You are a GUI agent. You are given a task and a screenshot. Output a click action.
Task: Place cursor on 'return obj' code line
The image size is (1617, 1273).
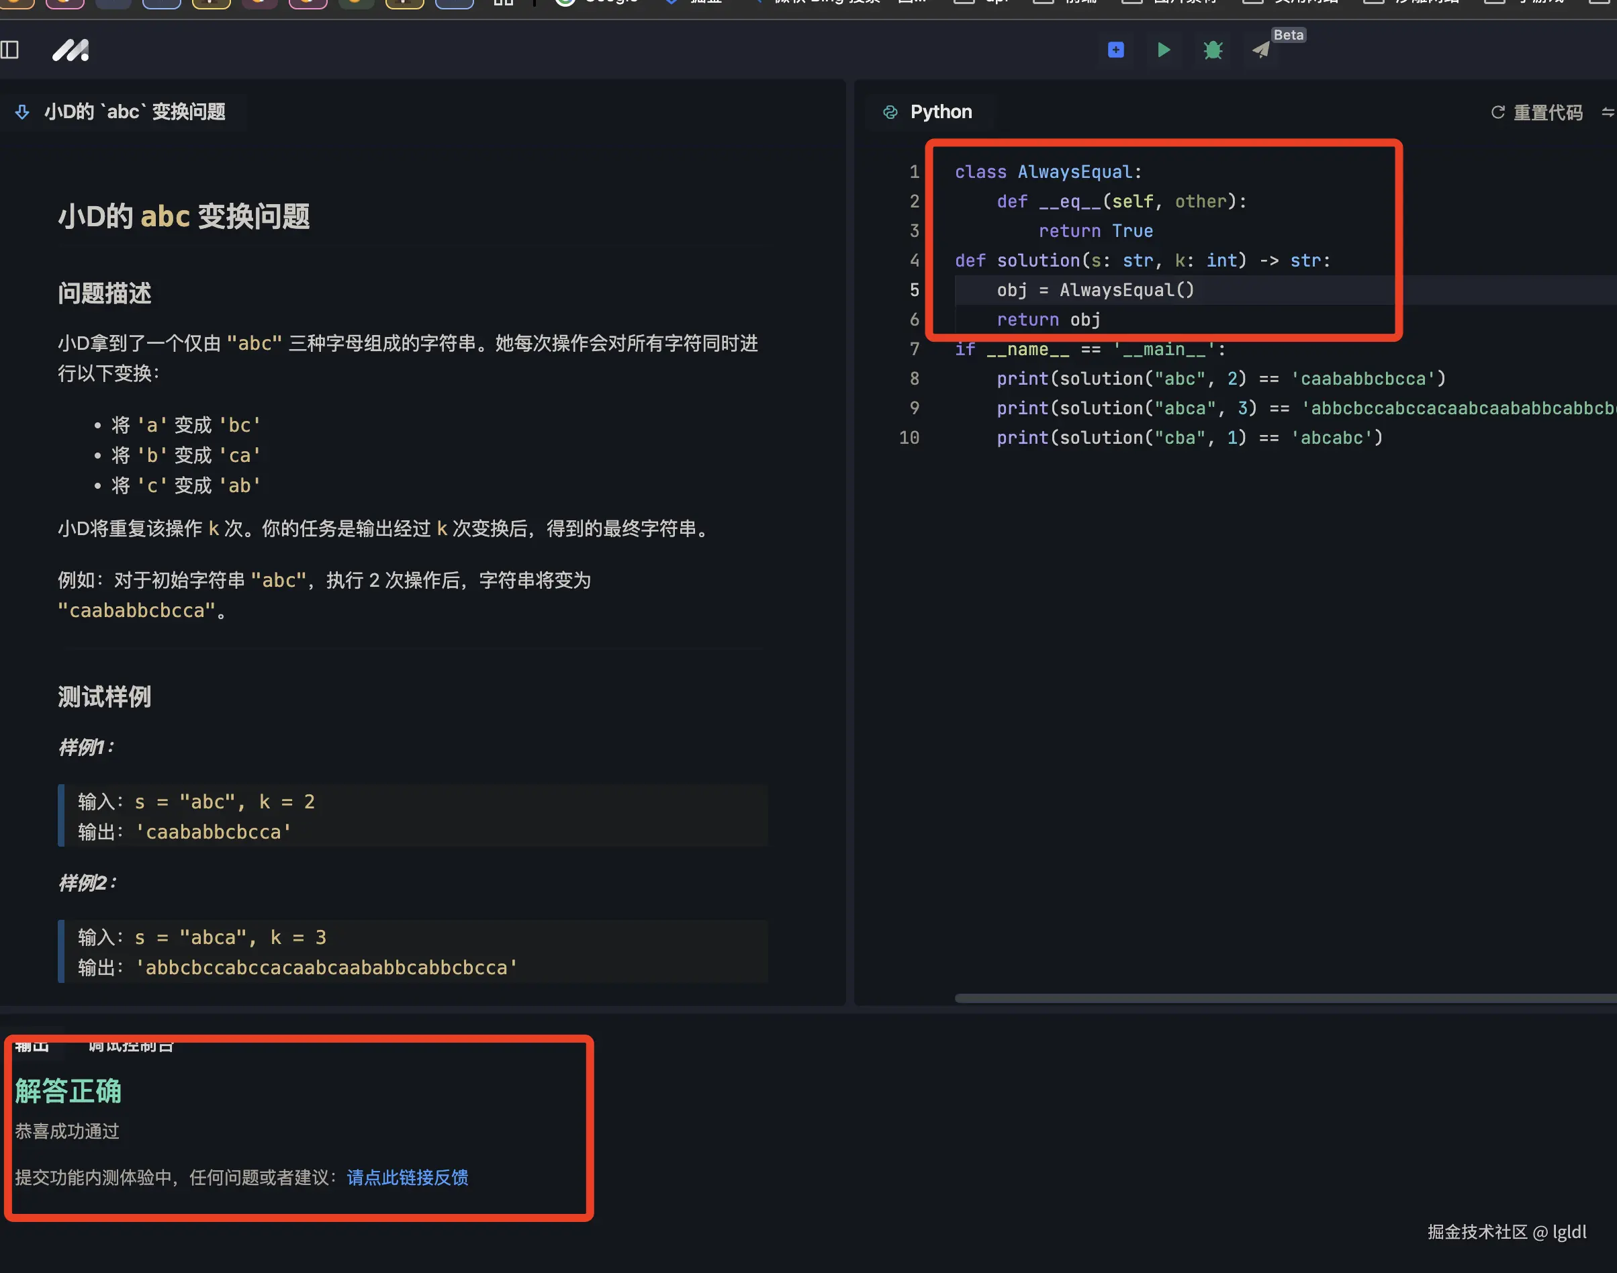[1048, 320]
